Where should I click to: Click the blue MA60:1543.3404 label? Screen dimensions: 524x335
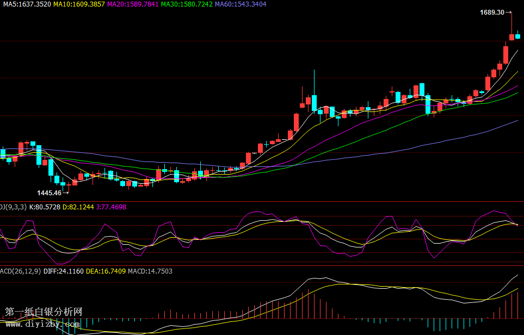tap(241, 4)
